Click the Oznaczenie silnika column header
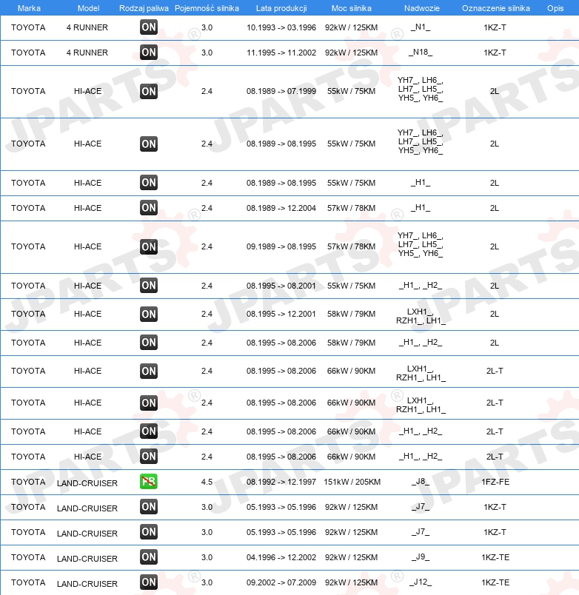The height and width of the screenshot is (595, 579). pos(495,7)
